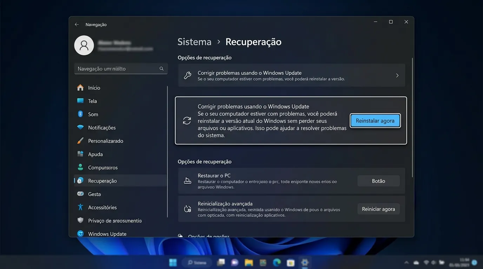The image size is (483, 269).
Task: Launch Microsoft Edge from the taskbar
Action: [x=277, y=262]
